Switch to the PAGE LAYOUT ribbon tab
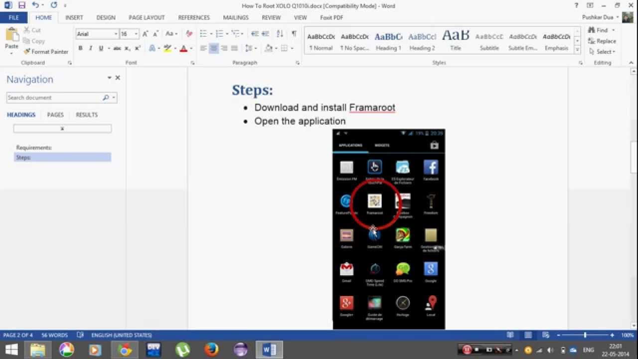The image size is (638, 359). coord(147,17)
